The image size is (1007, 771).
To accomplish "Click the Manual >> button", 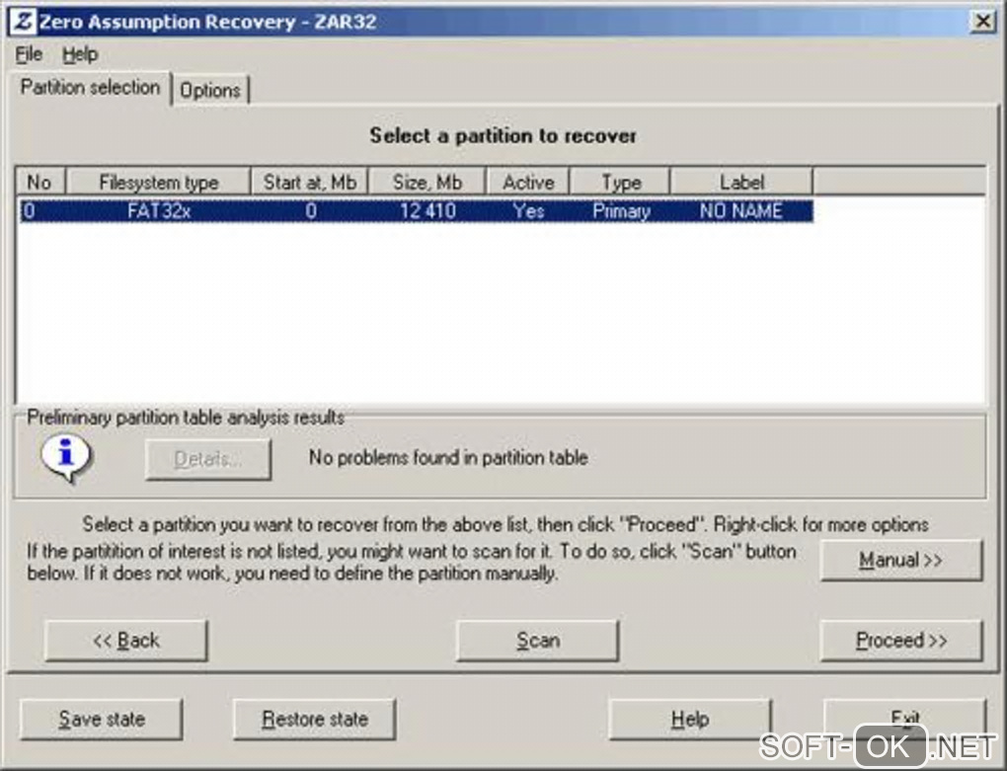I will (901, 561).
